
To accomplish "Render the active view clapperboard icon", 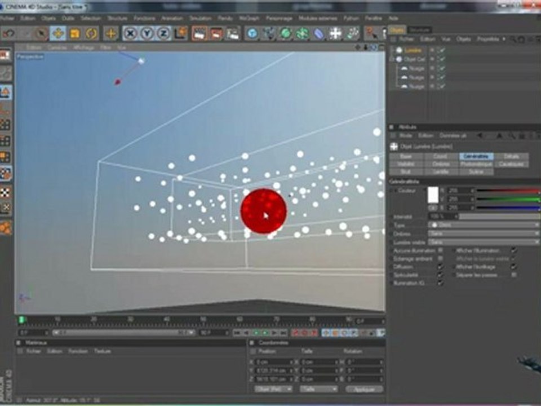I will (199, 33).
